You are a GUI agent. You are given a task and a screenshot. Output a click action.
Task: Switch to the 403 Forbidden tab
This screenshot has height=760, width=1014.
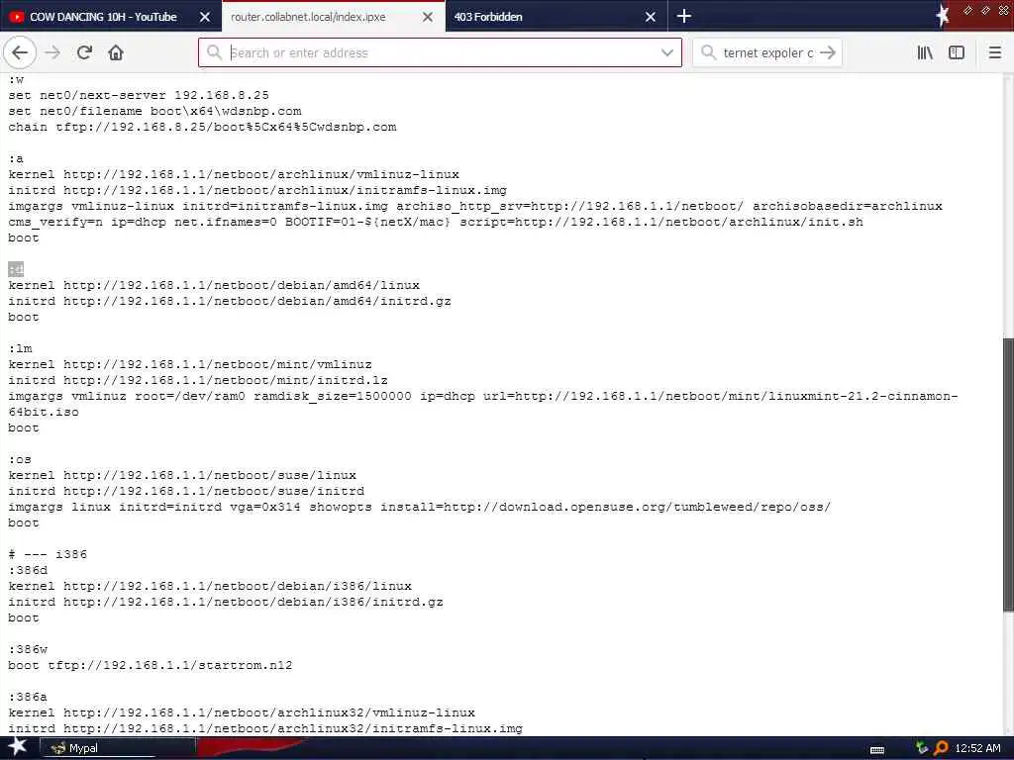pyautogui.click(x=488, y=17)
